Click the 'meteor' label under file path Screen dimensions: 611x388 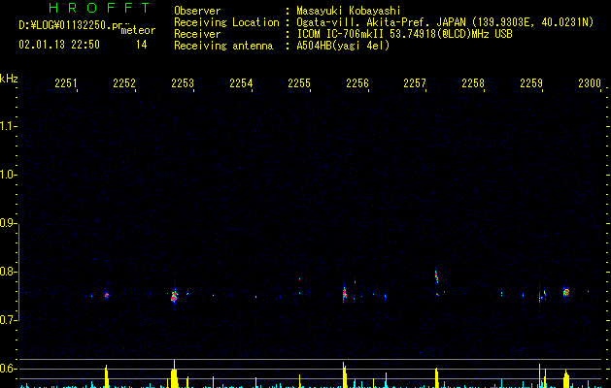(138, 30)
